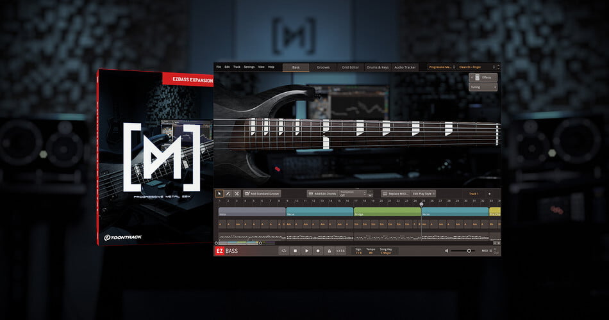The image size is (609, 320).
Task: Select the first Verse song block
Action: [x=320, y=212]
